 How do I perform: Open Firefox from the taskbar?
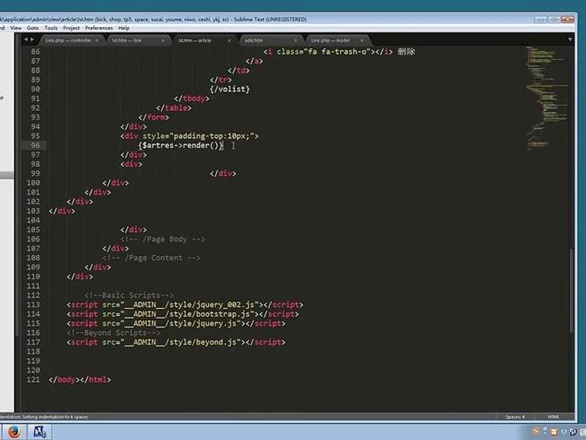[14, 432]
